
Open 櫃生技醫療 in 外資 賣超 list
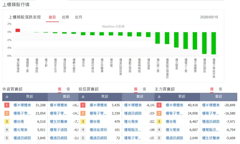point(59,122)
